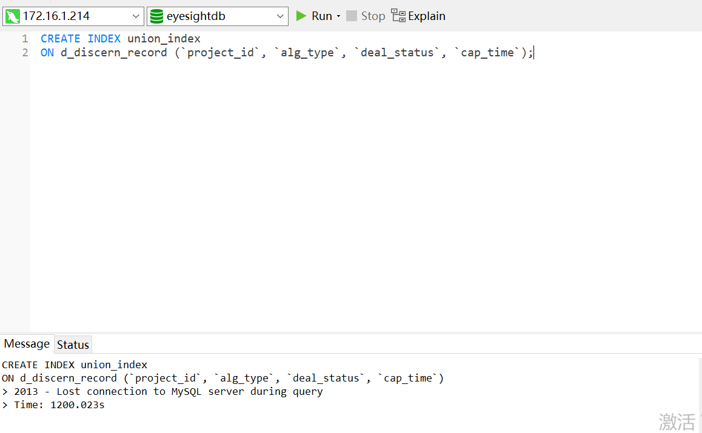Click the MySQL connection dolphin icon
702x433 pixels.
[x=13, y=16]
